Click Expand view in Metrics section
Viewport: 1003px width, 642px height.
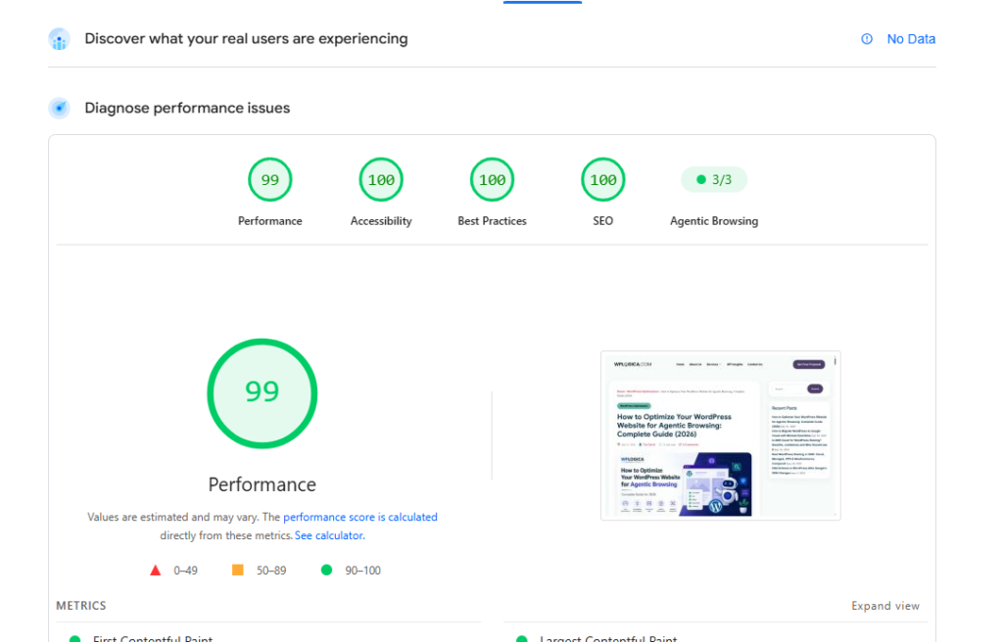click(885, 606)
